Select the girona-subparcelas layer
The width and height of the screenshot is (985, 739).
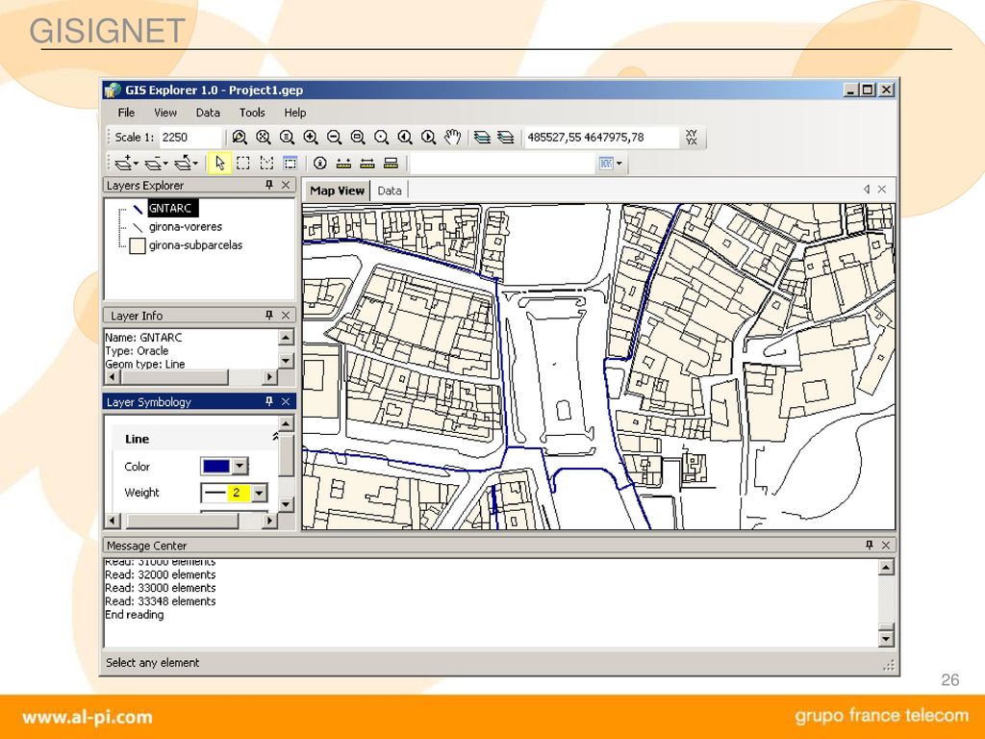click(195, 245)
